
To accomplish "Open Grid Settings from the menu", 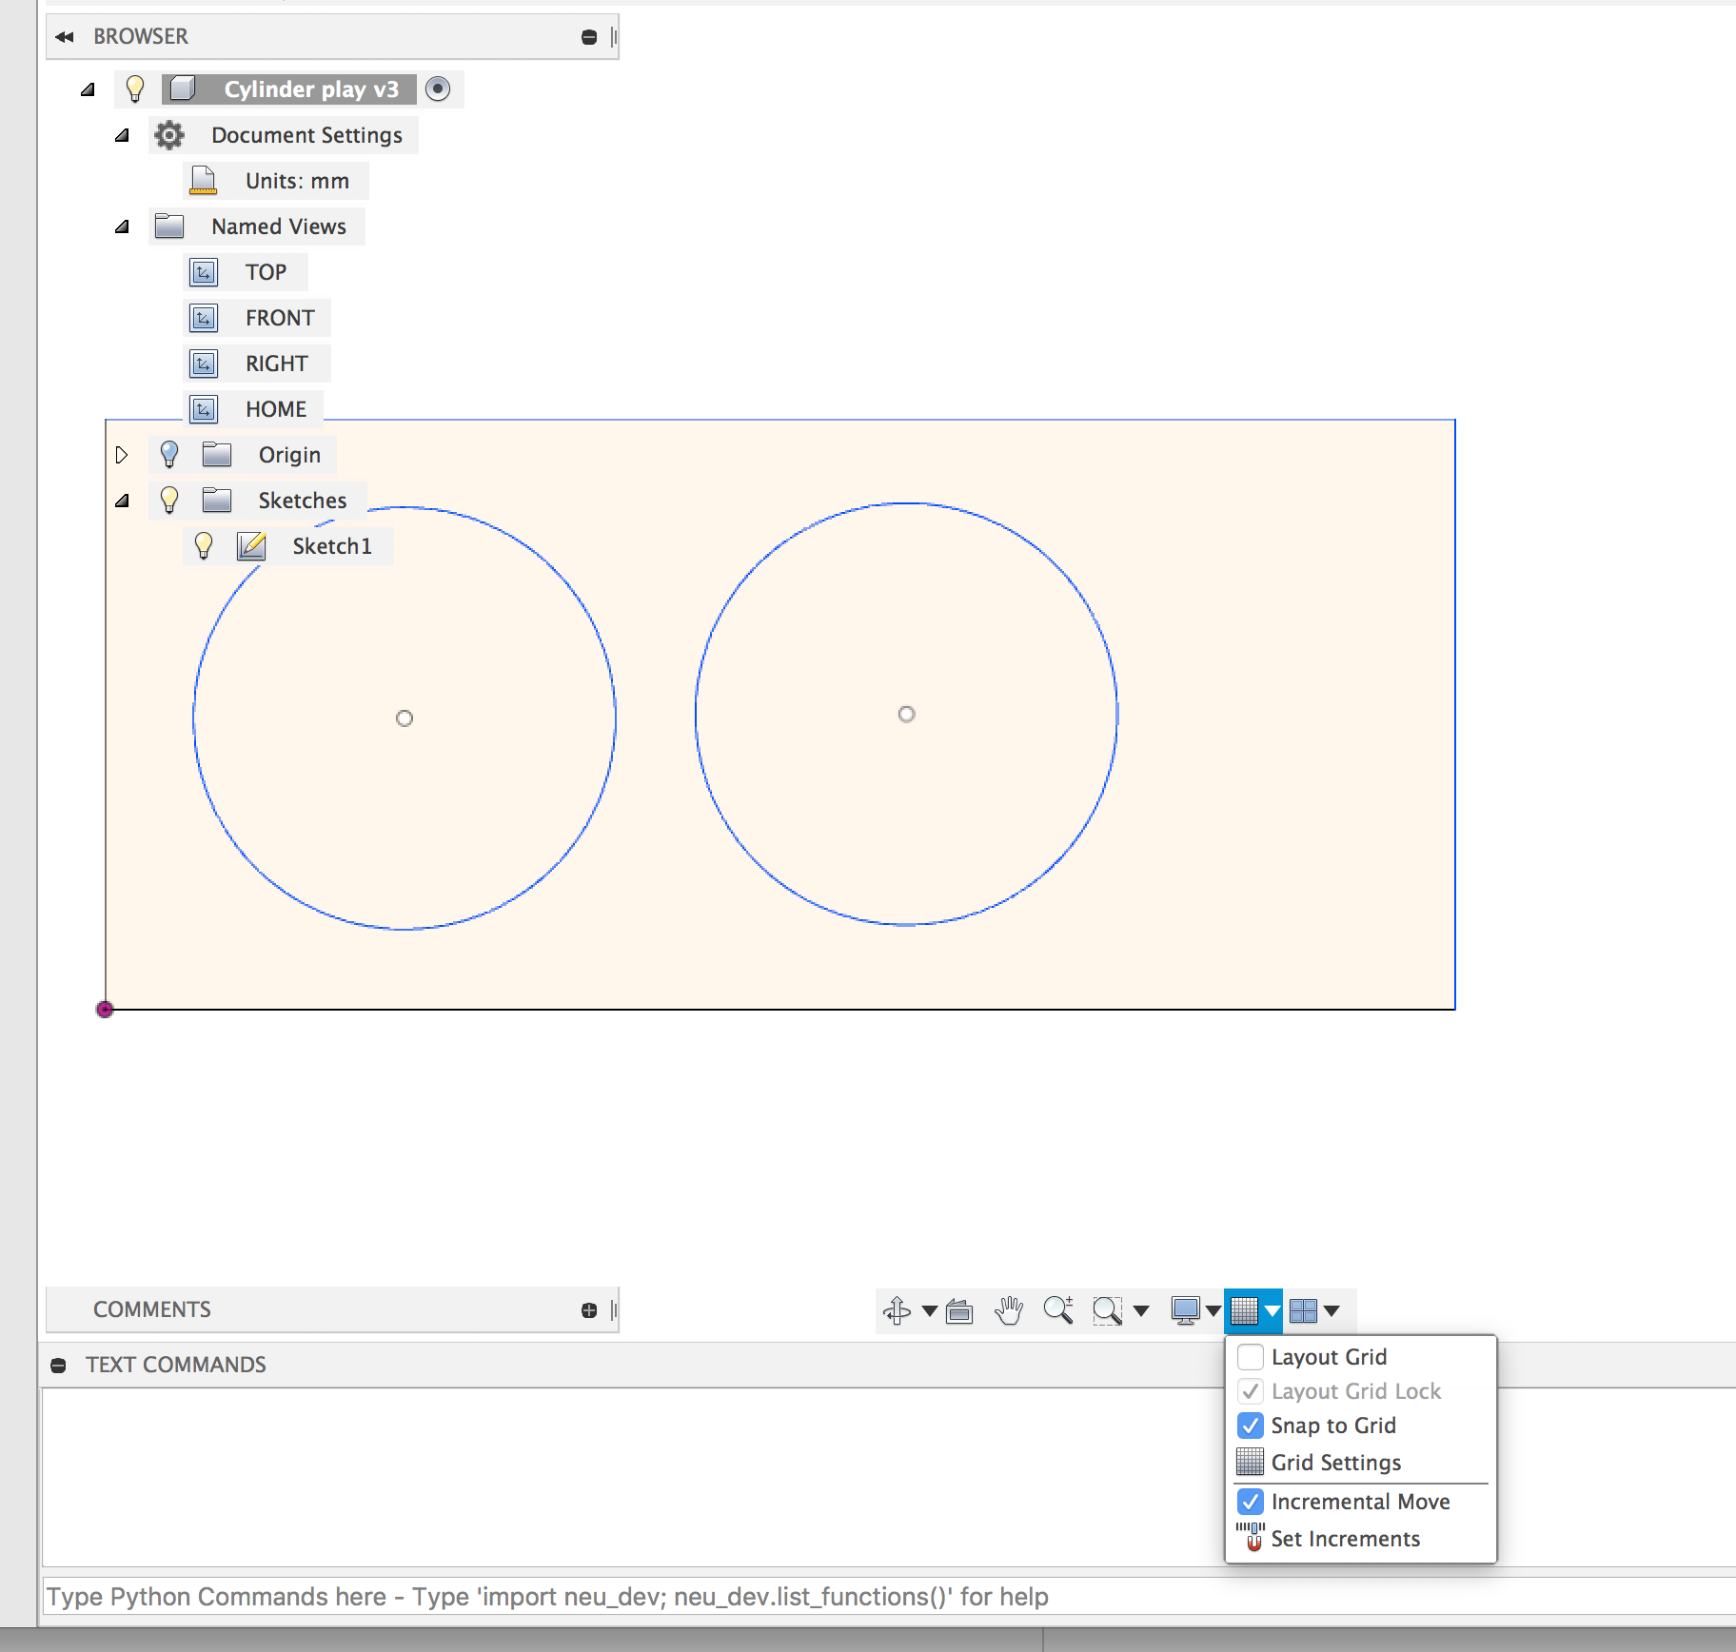I will click(1335, 1463).
